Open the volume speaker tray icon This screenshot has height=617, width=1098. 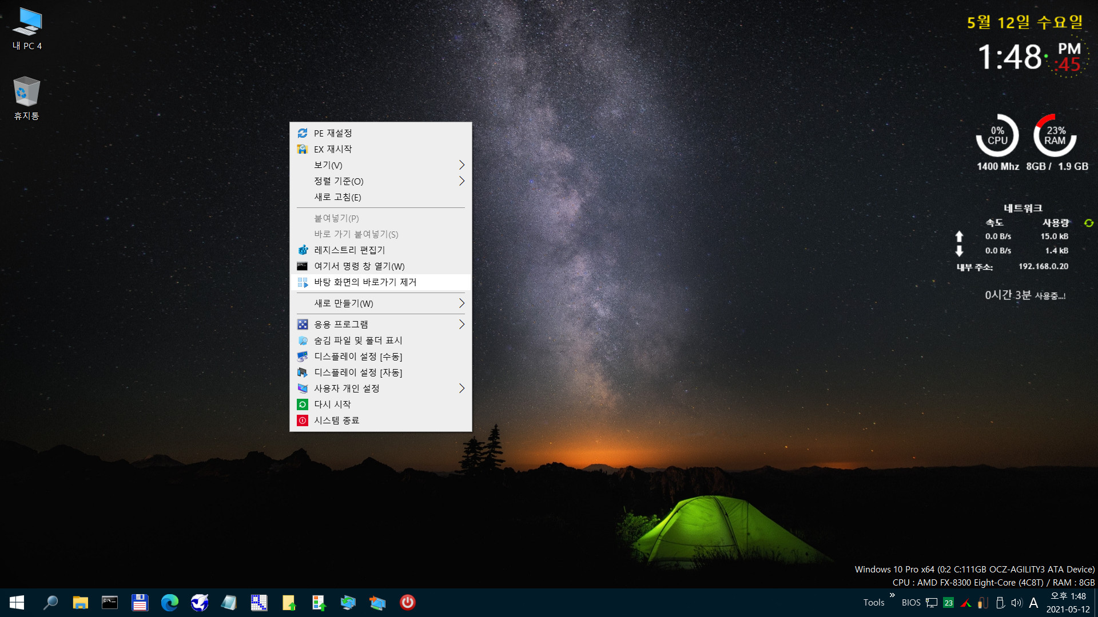tap(1017, 603)
